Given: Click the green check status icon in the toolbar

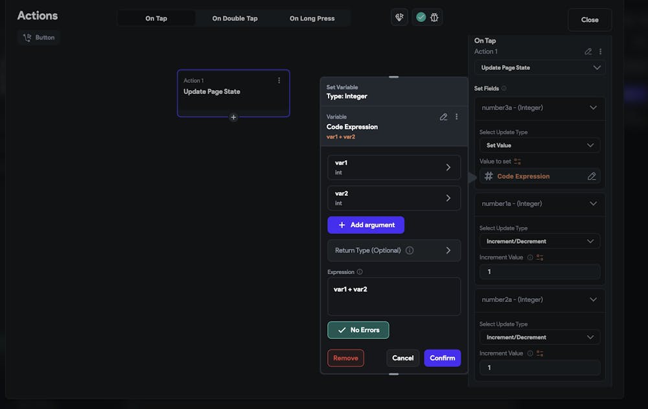Looking at the screenshot, I should pos(420,18).
